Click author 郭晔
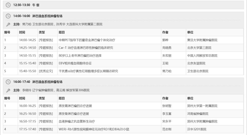Viewport: 247px width, 135px height. point(165,40)
